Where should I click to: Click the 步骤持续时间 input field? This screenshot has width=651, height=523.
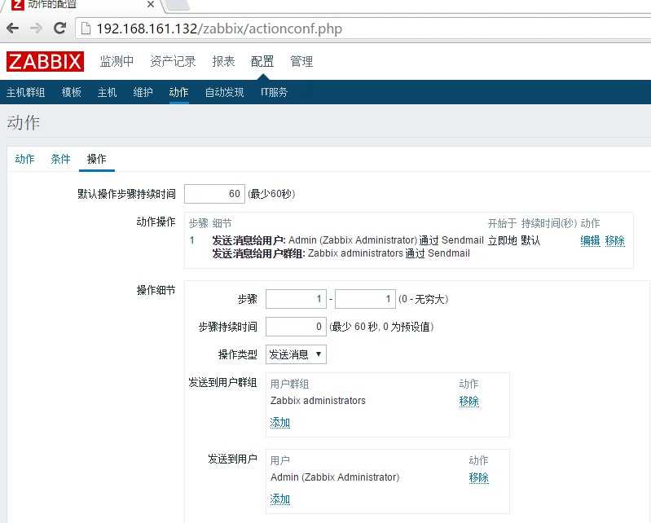tap(296, 327)
